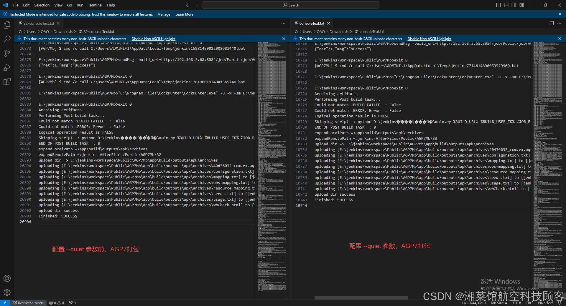Viewport: 566px width, 306px height.
Task: Click the Manage link in Restricted Mode bar
Action: pos(164,14)
